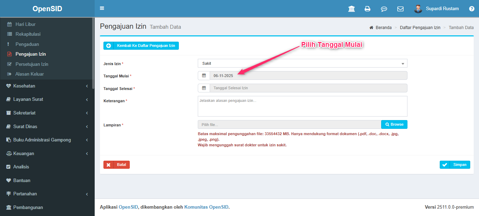Click Daftar Pengajuan Izin breadcrumb link

coord(420,27)
